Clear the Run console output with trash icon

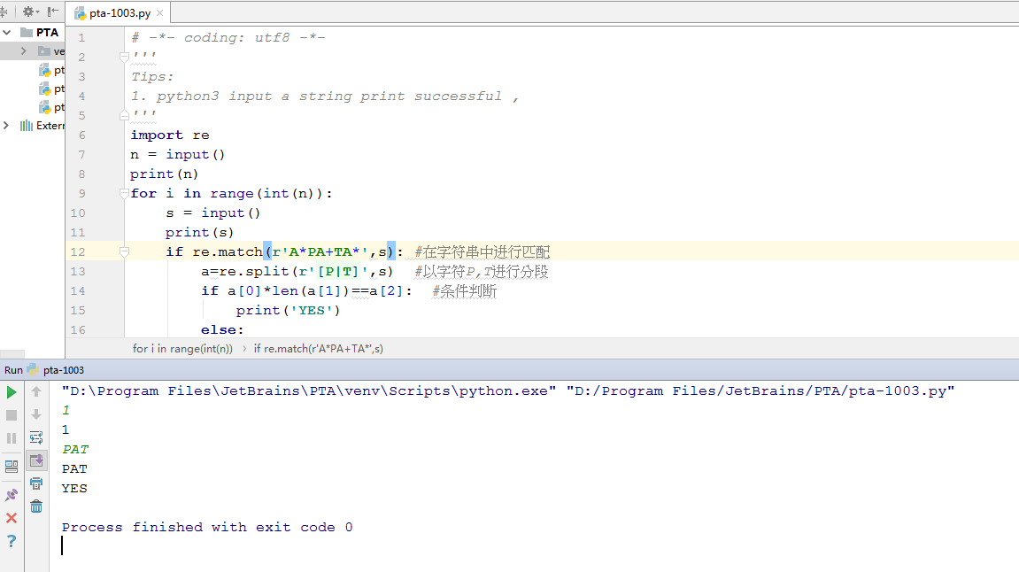pos(35,506)
